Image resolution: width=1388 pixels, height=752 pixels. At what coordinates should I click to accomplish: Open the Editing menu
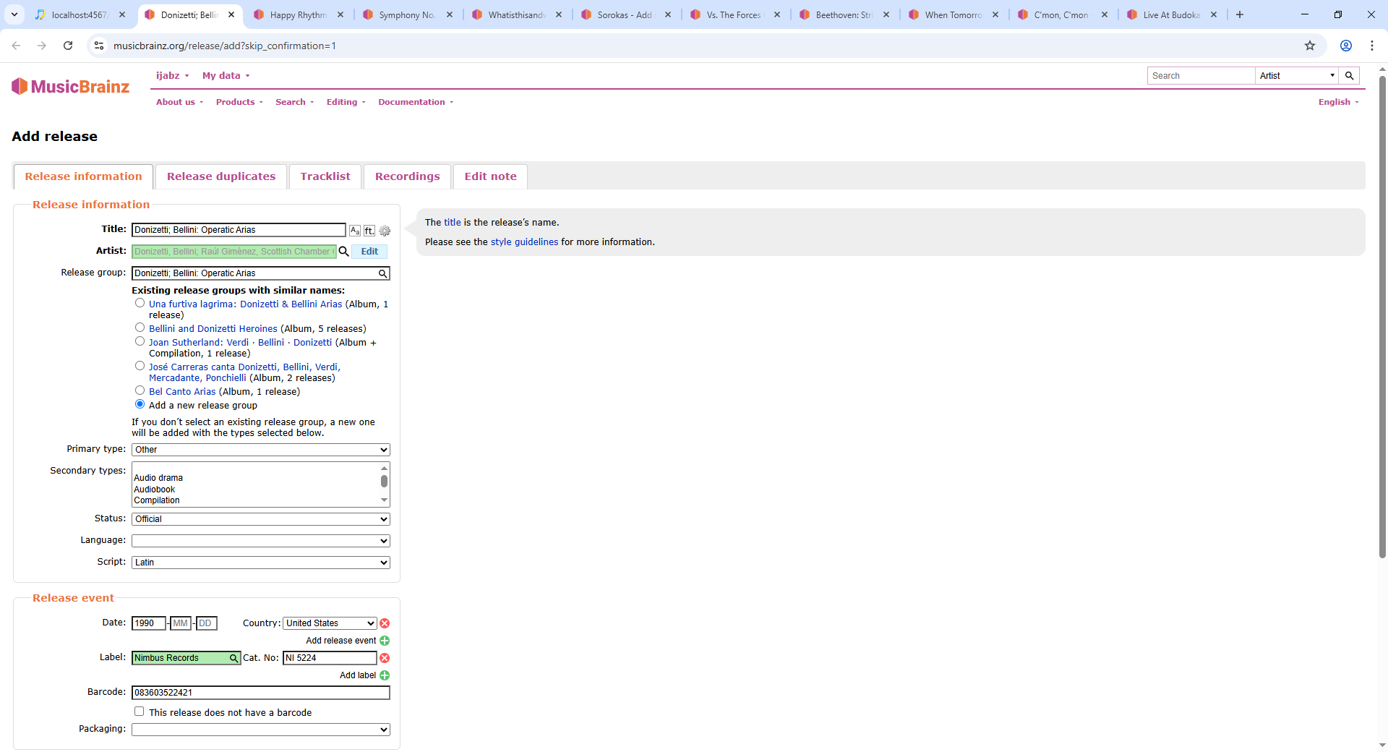pyautogui.click(x=346, y=102)
